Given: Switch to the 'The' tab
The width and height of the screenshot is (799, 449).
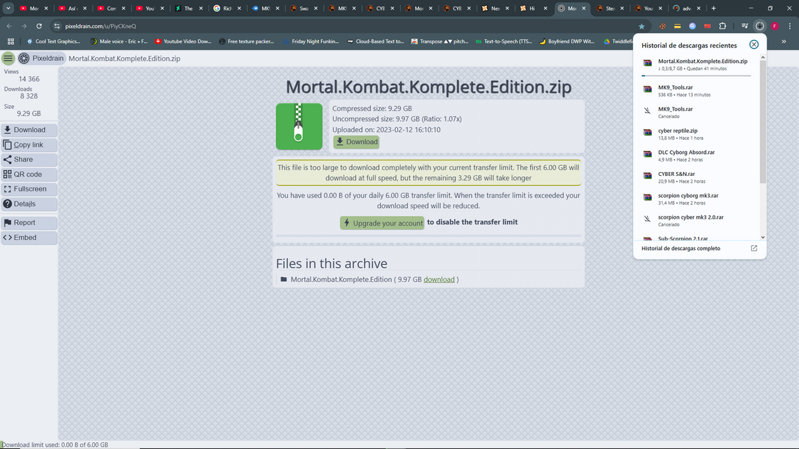Looking at the screenshot, I should (x=189, y=9).
